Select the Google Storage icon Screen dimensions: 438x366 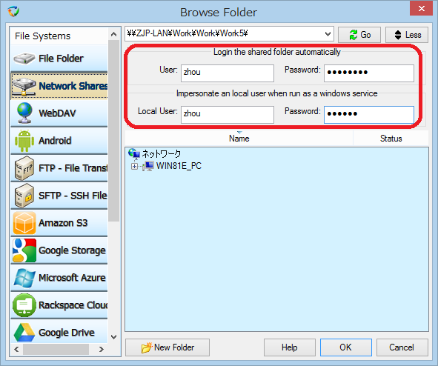[24, 250]
